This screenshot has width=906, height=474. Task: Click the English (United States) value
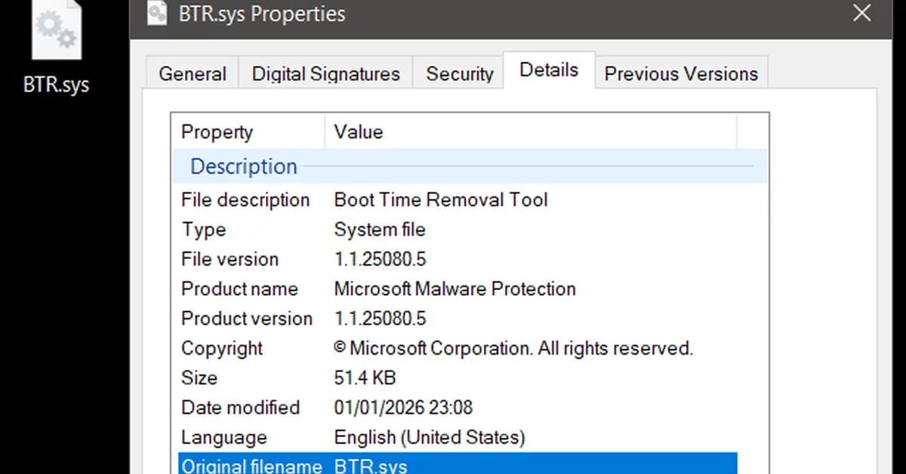point(429,437)
